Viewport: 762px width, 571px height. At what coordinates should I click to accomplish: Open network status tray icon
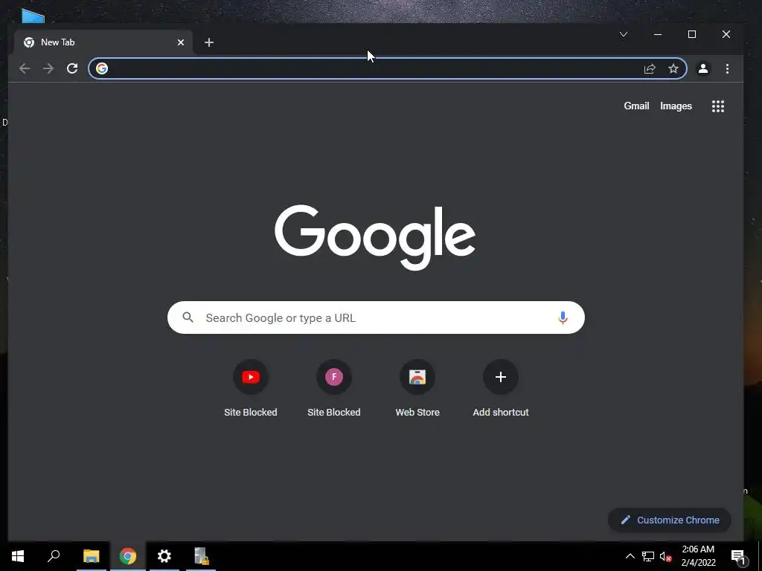(648, 556)
